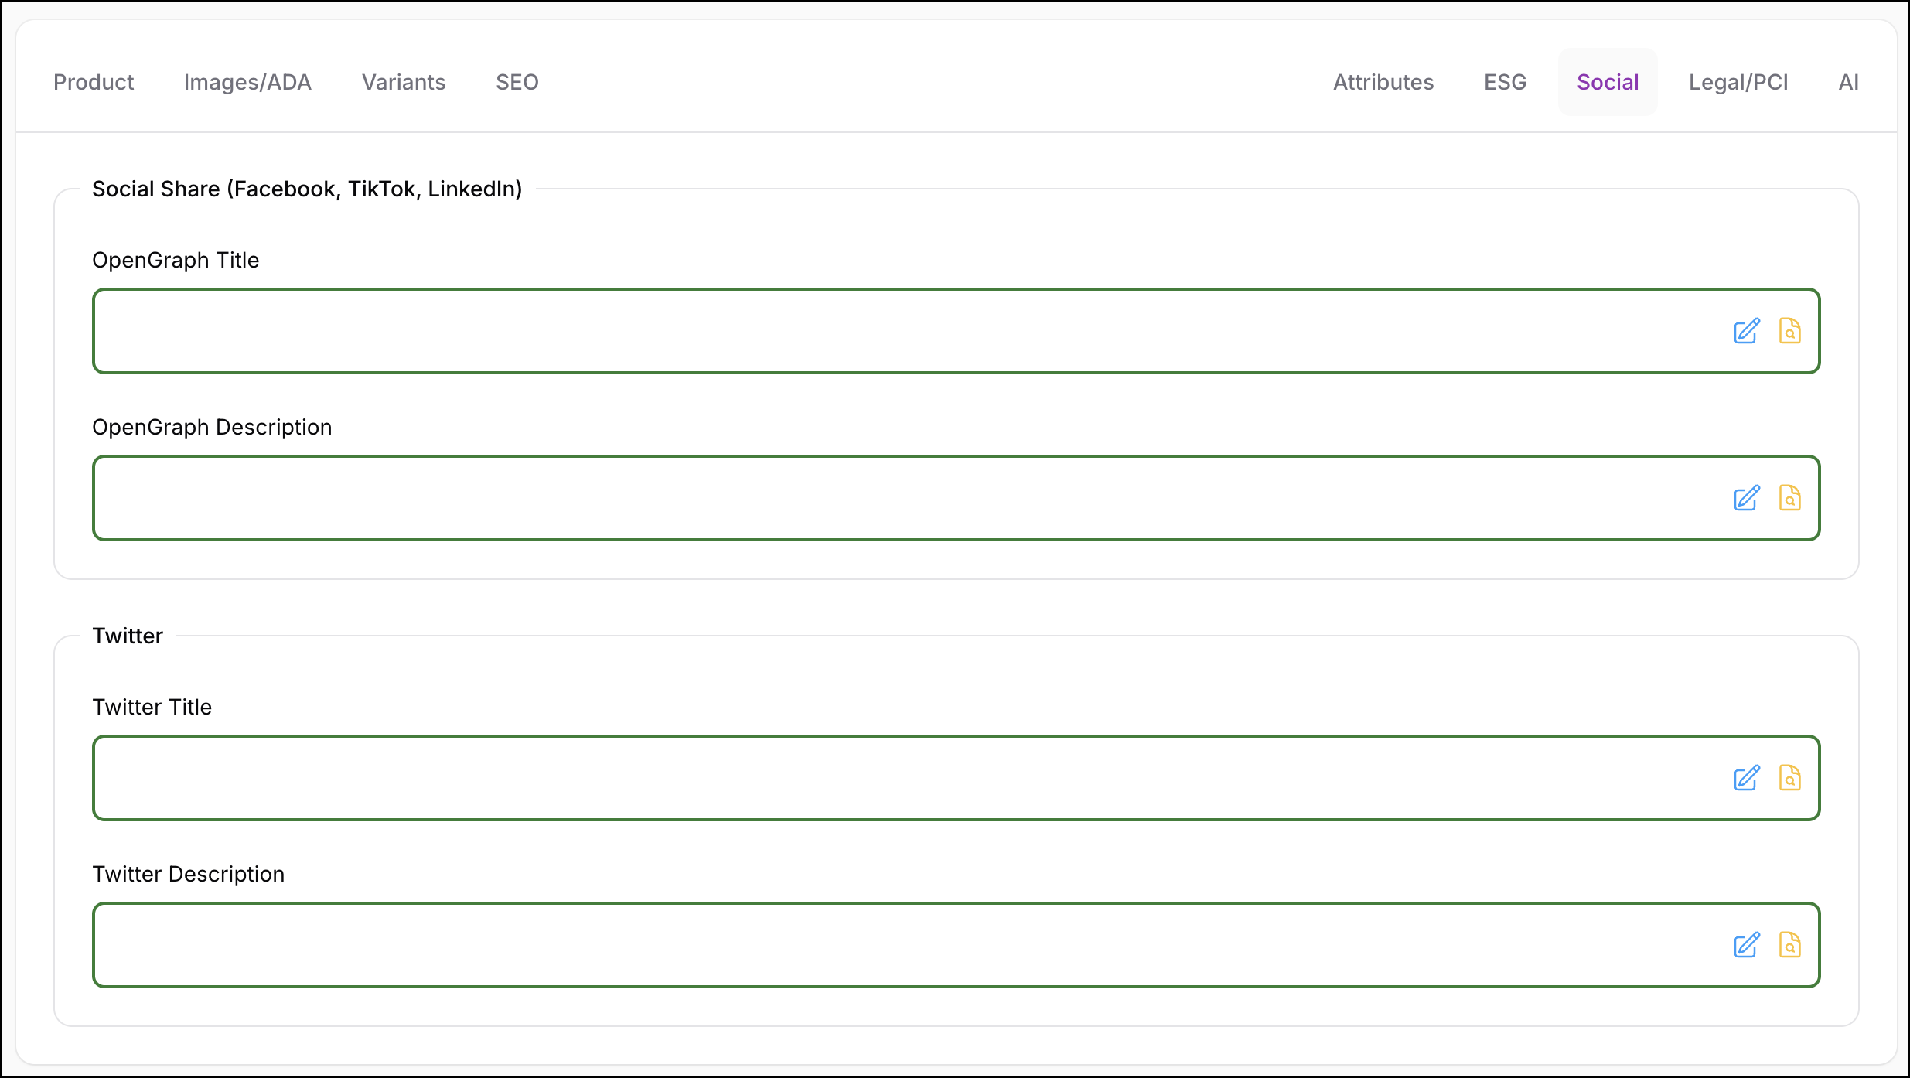Go to the SEO tab

pyautogui.click(x=517, y=82)
